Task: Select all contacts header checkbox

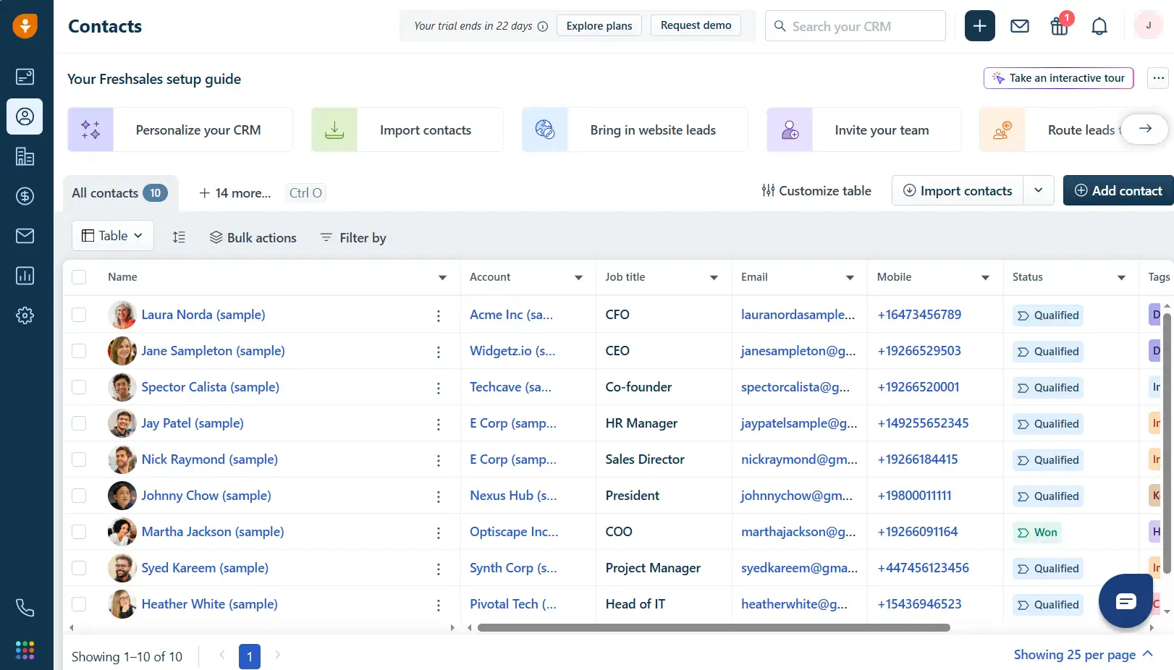Action: 79,277
